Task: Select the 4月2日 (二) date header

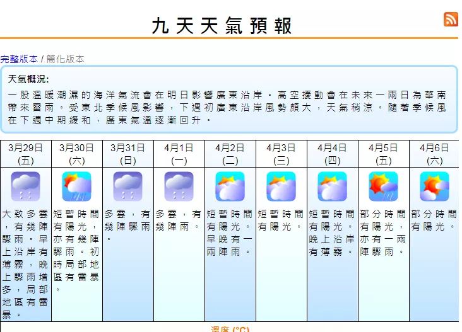Action: pyautogui.click(x=230, y=154)
